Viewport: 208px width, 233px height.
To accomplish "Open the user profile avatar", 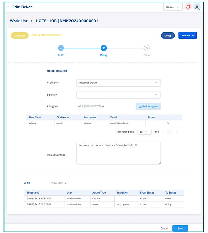I will 197,7.
